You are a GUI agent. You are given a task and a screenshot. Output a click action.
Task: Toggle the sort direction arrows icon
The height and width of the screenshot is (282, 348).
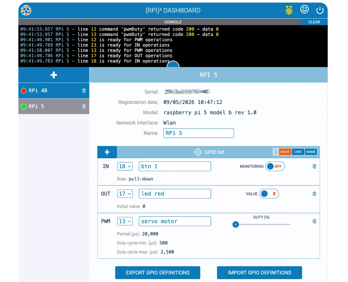tap(276, 152)
